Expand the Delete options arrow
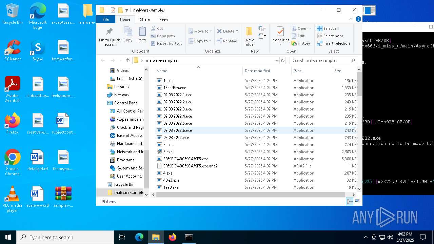This screenshot has height=244, width=434. (x=237, y=31)
